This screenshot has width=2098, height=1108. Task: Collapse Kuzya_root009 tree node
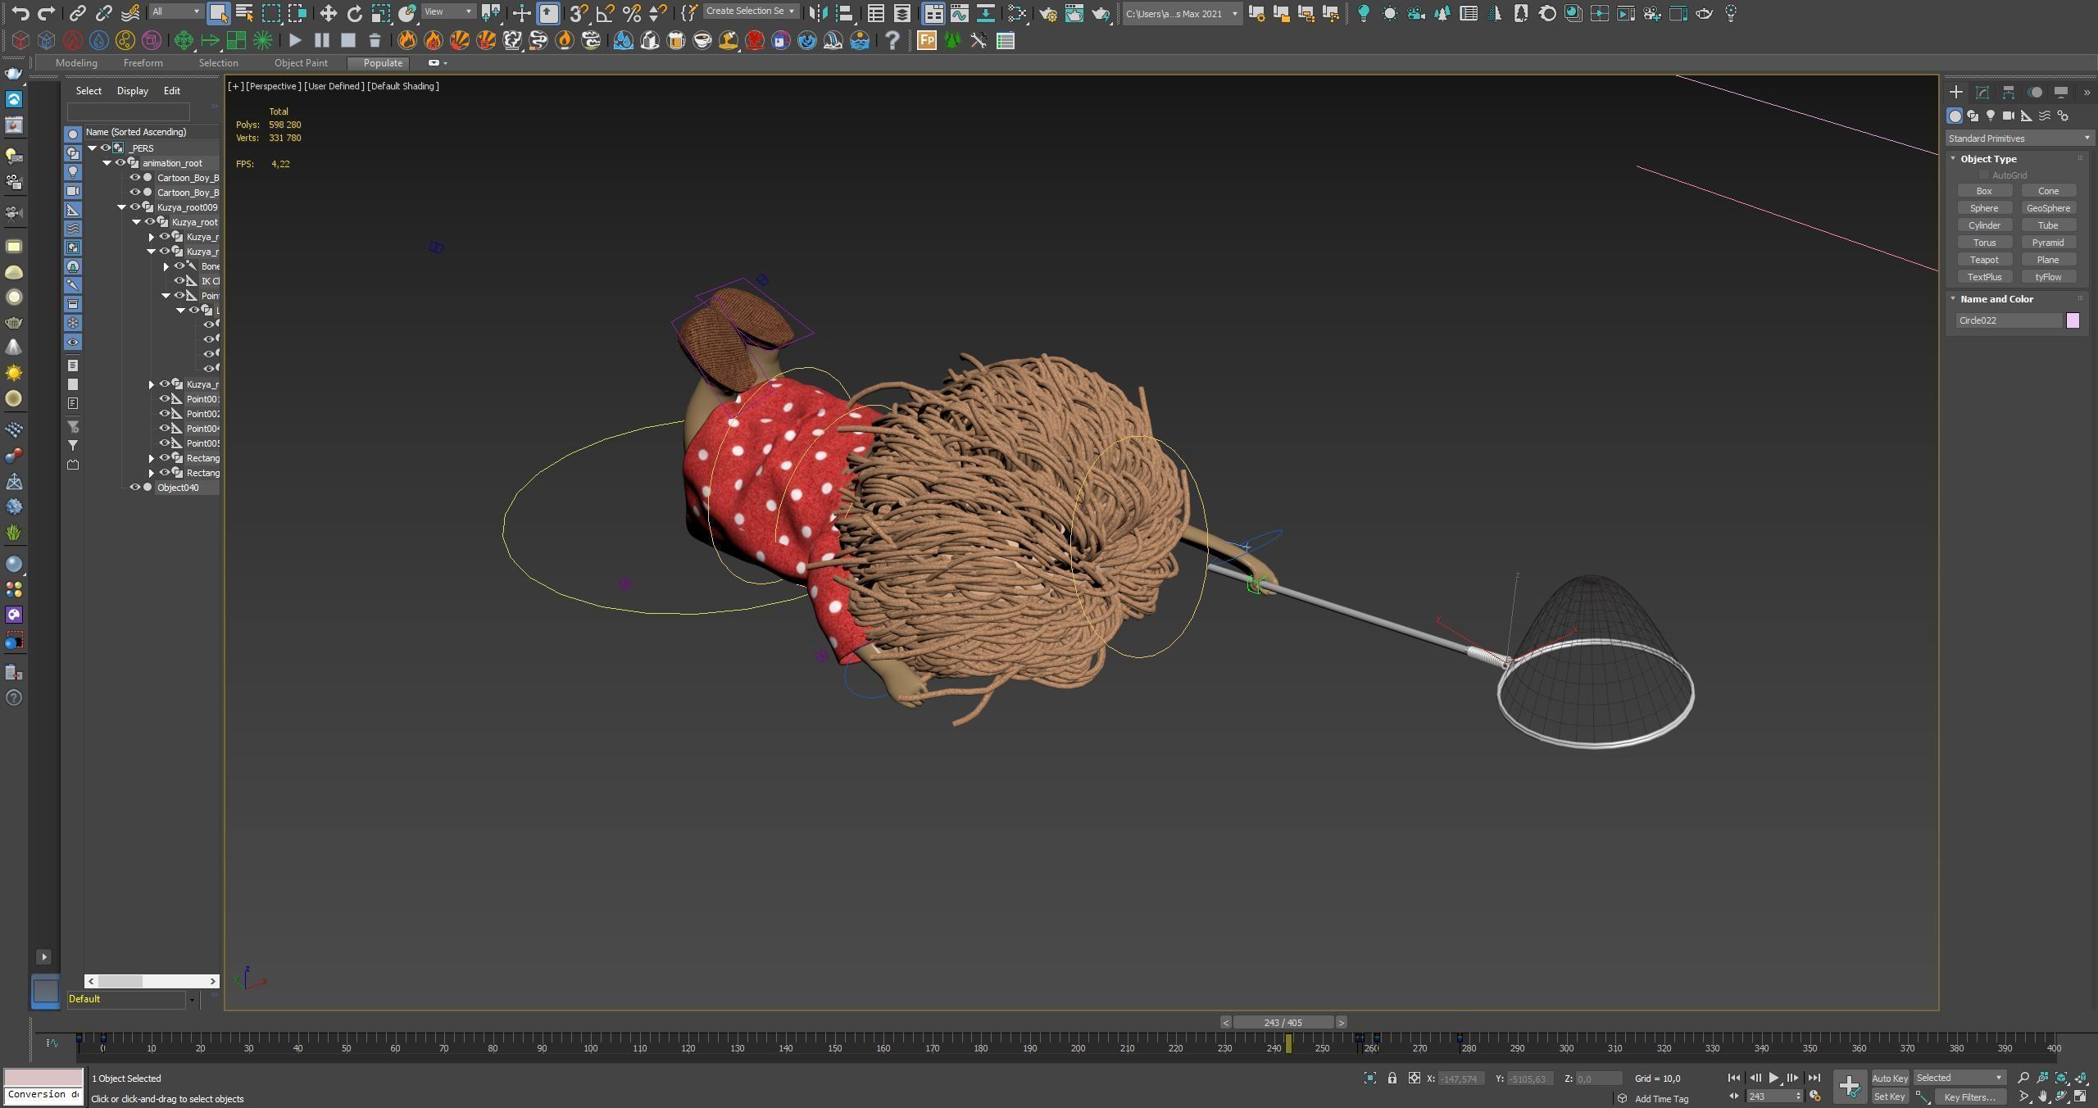(x=122, y=207)
